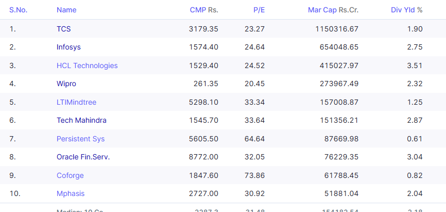Select Oracle Fin.Serv. P/E 32.05
The width and height of the screenshot is (446, 212).
254,157
